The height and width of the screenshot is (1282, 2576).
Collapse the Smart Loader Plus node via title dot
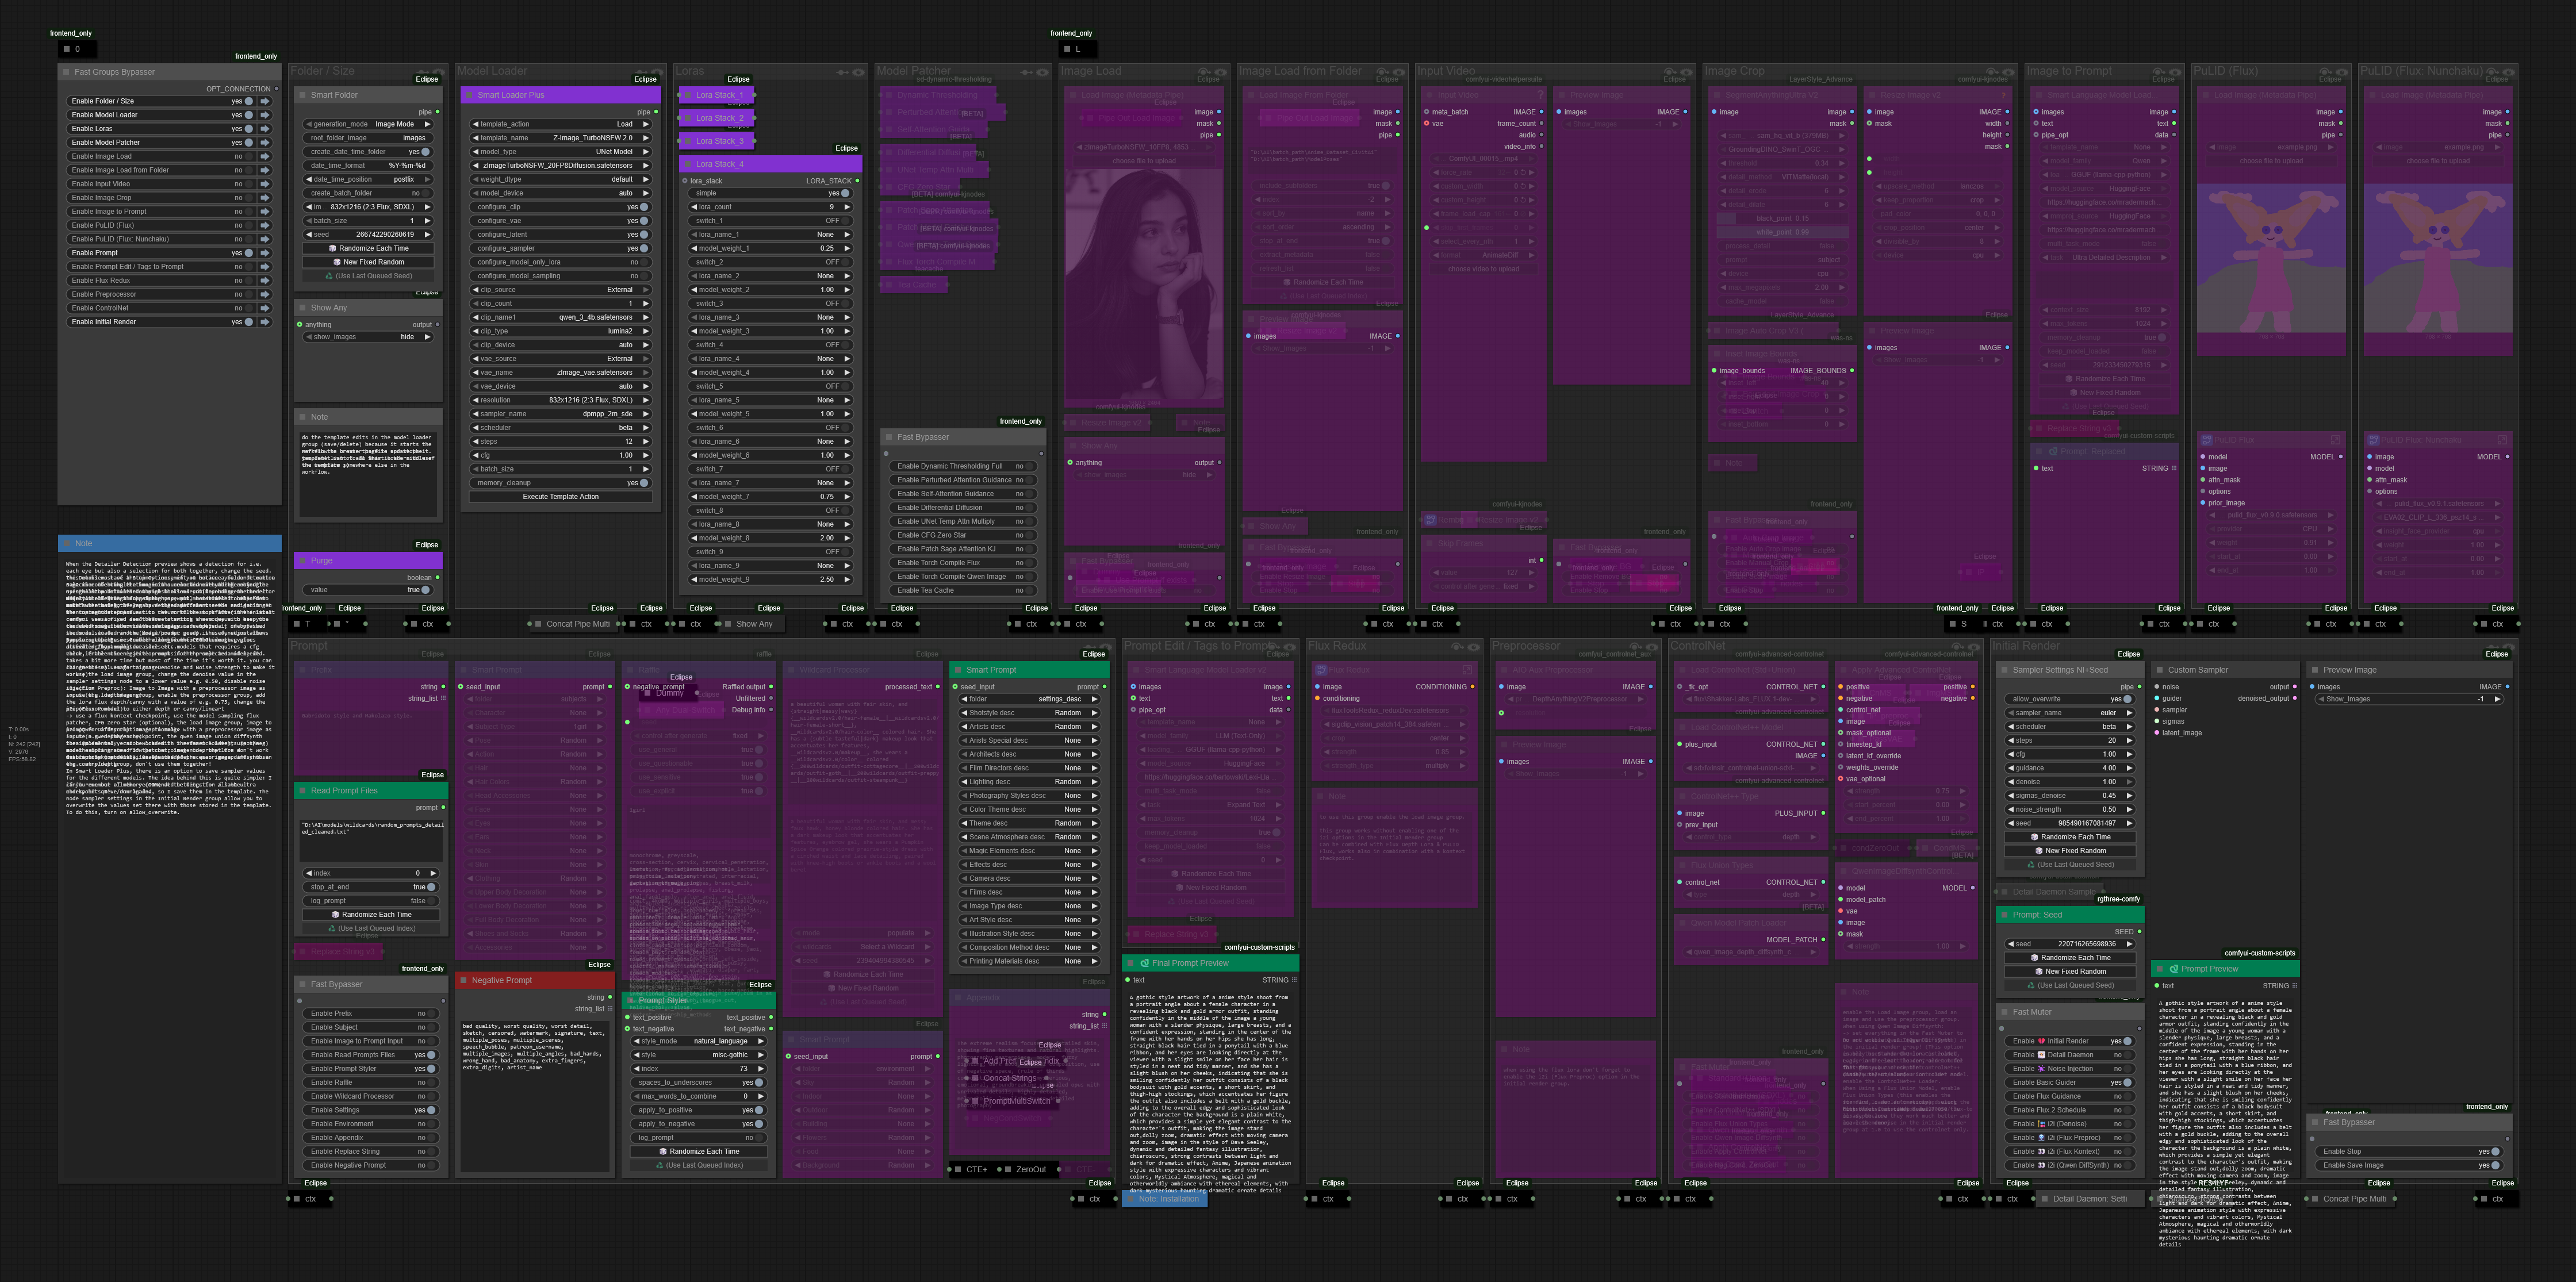(468, 95)
